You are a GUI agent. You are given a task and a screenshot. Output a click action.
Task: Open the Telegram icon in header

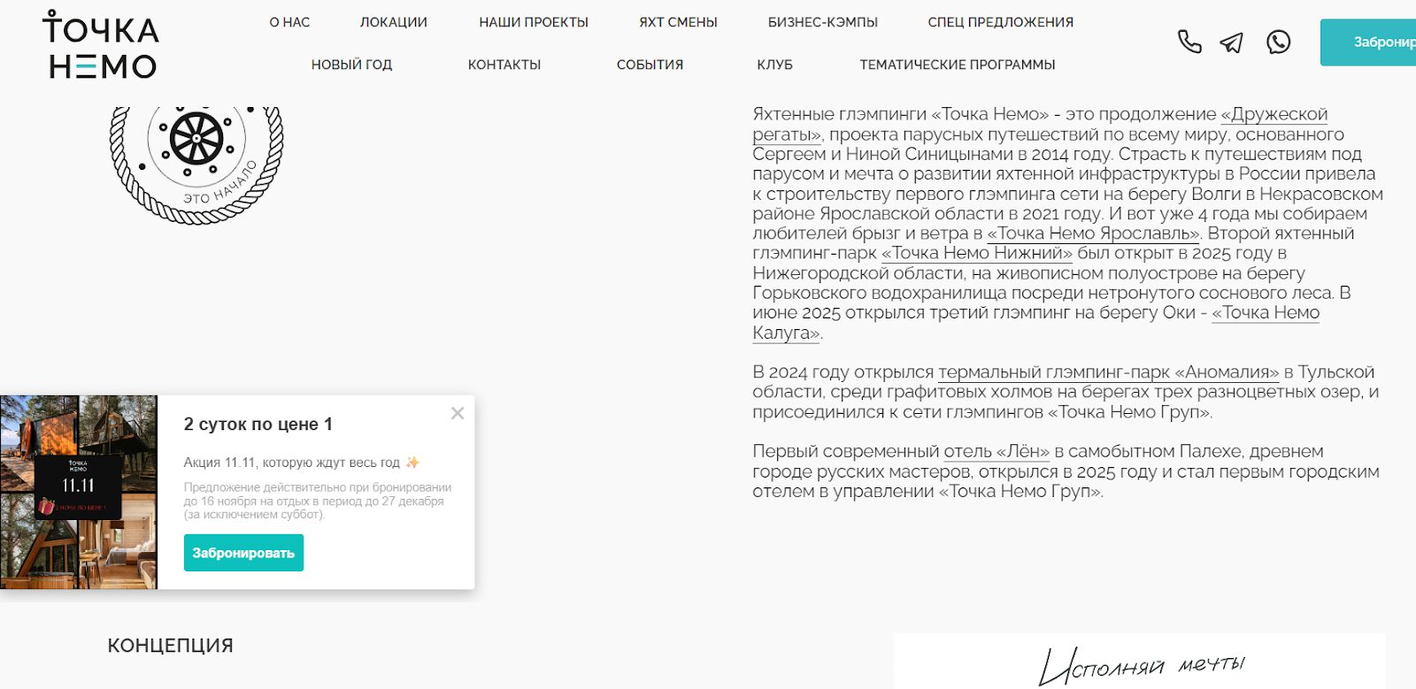pyautogui.click(x=1232, y=42)
